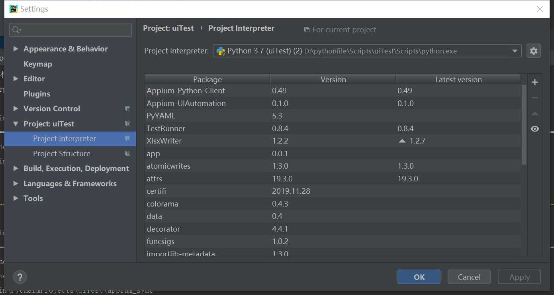The image size is (554, 295).
Task: Open the Project Interpreter dropdown arrow
Action: tap(515, 51)
